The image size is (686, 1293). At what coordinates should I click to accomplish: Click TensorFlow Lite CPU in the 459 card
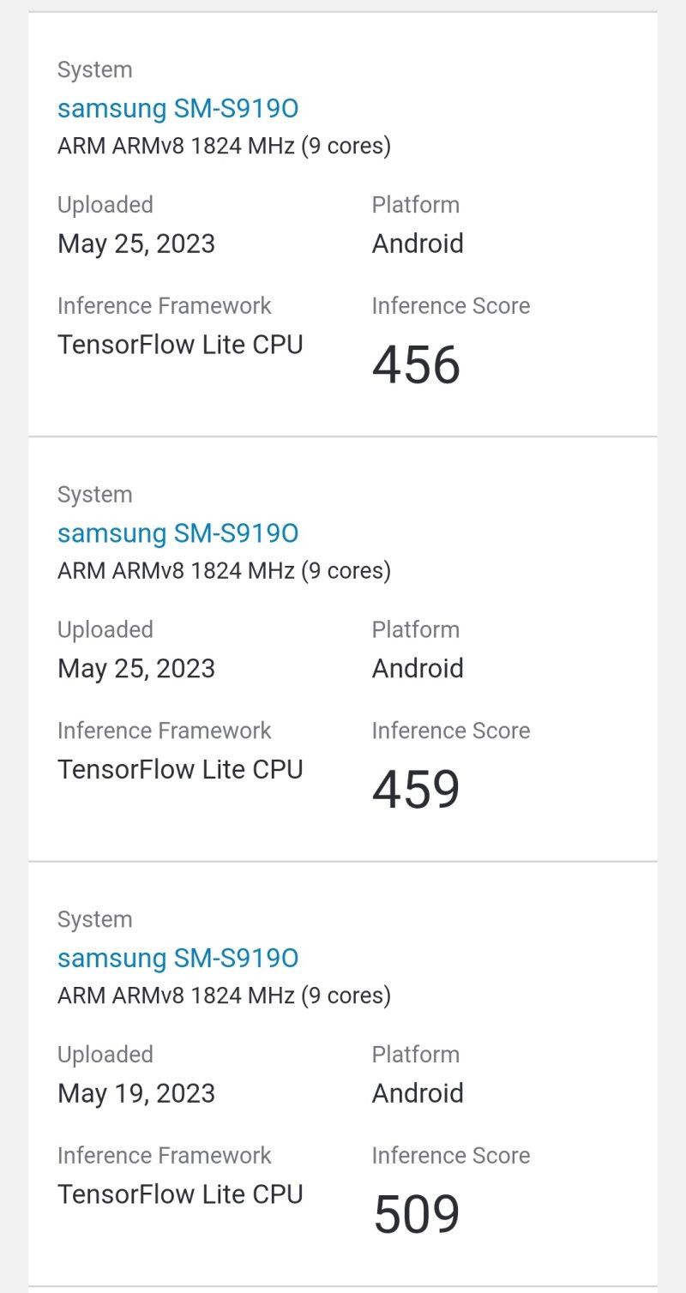pos(180,769)
